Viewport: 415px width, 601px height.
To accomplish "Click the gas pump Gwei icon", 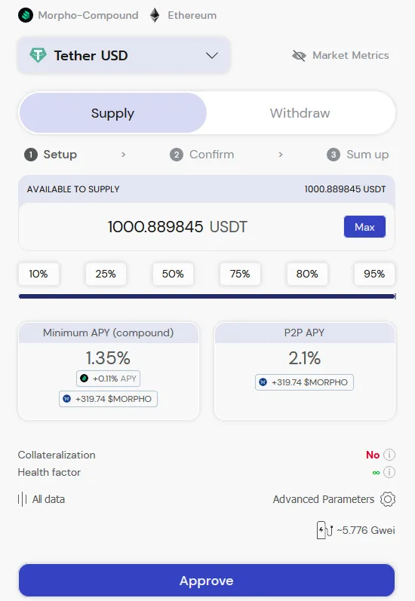I will pyautogui.click(x=324, y=530).
